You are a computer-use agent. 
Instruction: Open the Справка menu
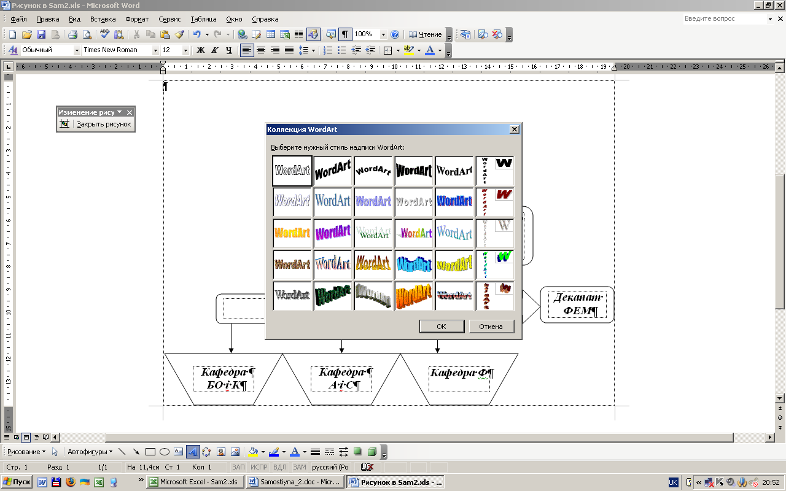click(x=265, y=19)
